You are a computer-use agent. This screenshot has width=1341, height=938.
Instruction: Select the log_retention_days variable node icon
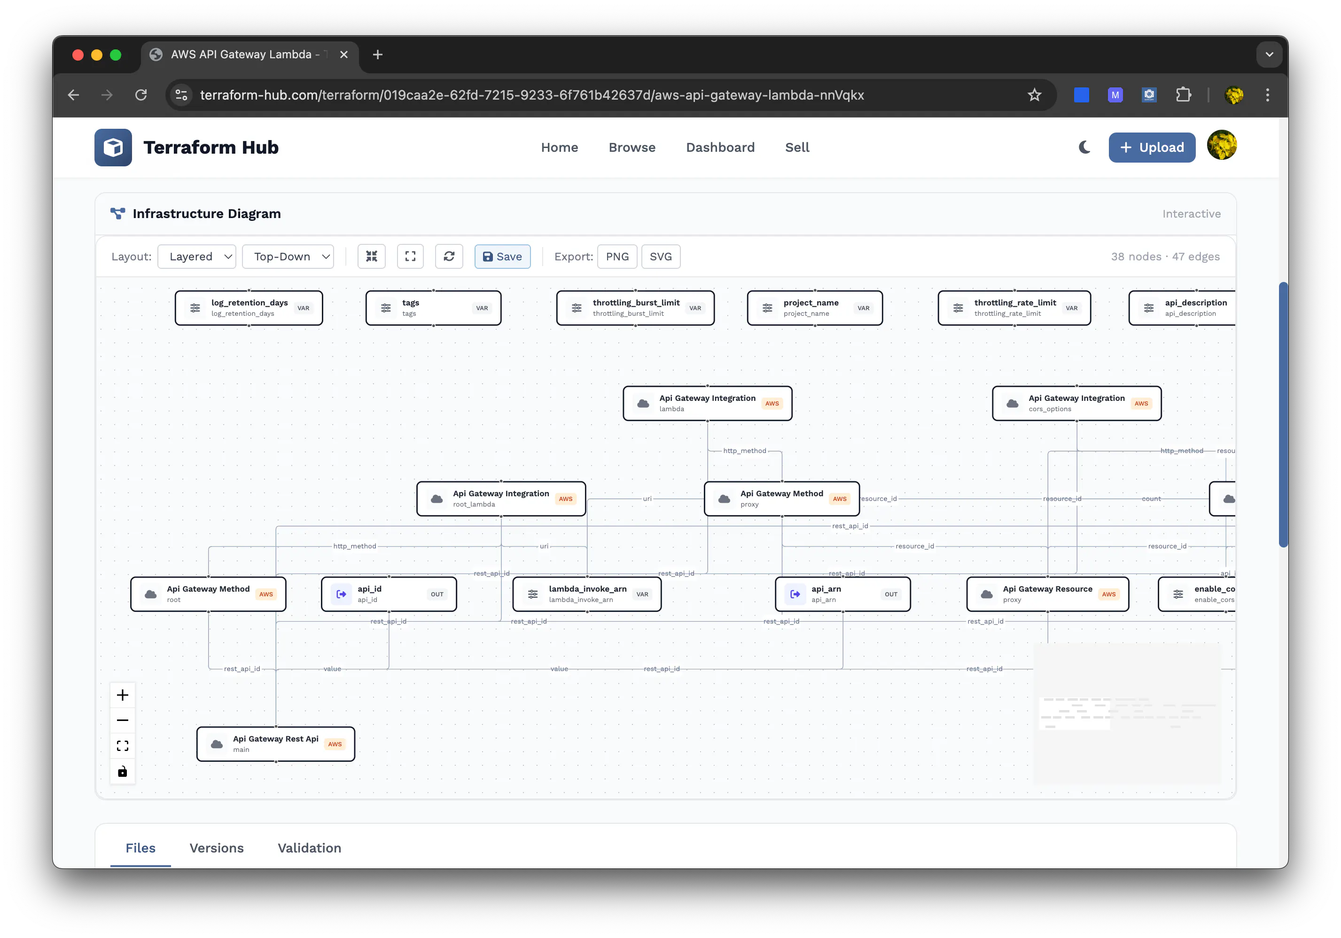[x=195, y=308]
